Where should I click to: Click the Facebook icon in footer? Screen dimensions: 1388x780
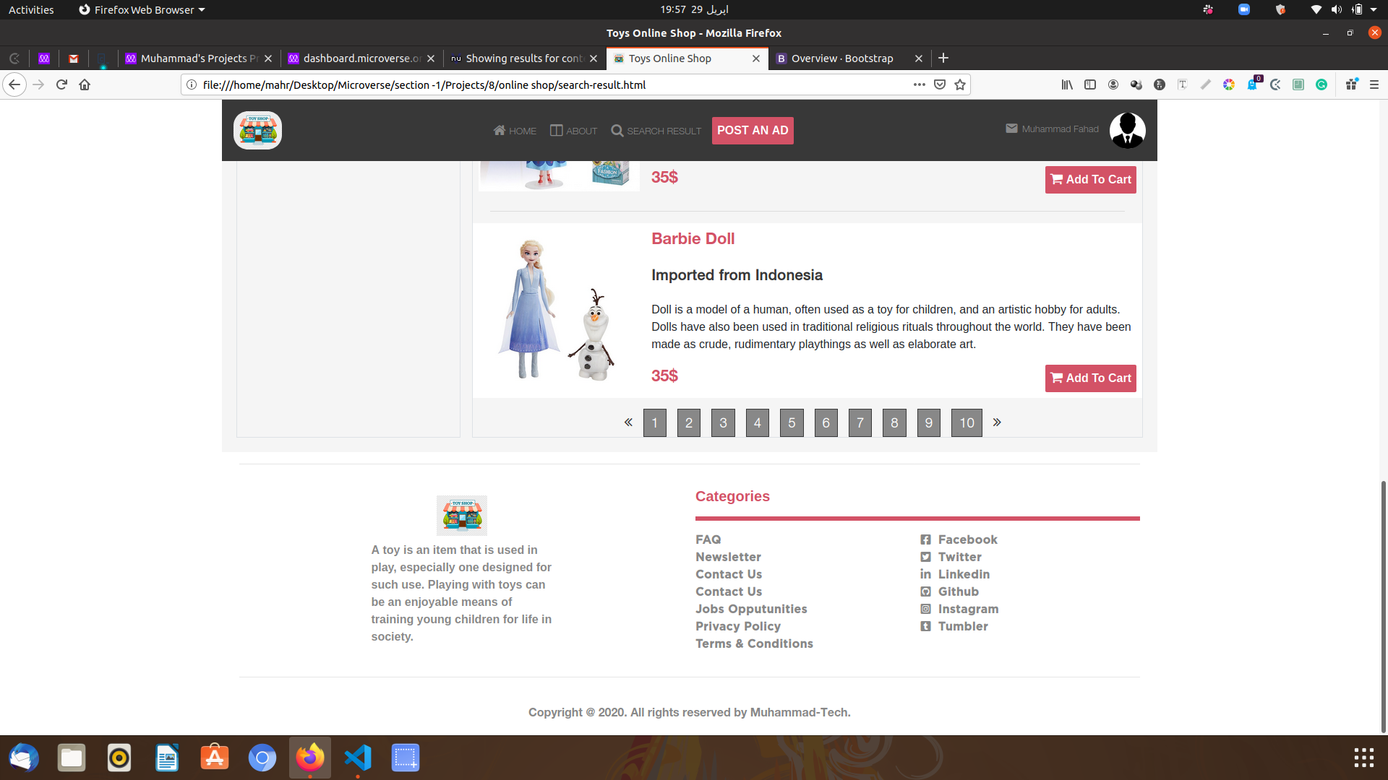925,539
